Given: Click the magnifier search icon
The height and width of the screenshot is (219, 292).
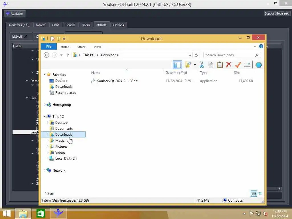Looking at the screenshot, I should click(x=257, y=55).
